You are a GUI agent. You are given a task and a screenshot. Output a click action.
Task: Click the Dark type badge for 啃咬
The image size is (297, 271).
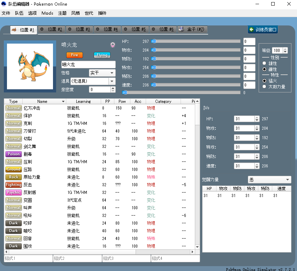coord(14,231)
